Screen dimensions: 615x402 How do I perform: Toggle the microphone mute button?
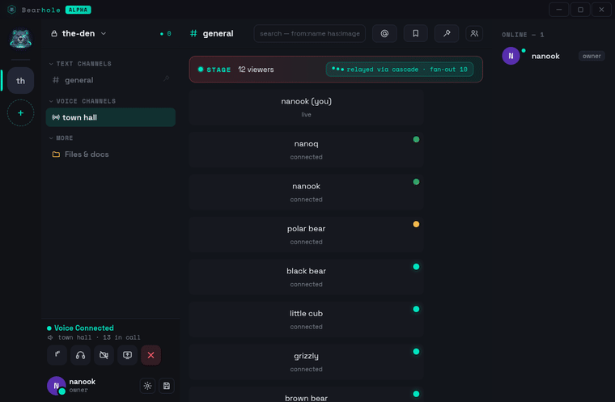57,355
